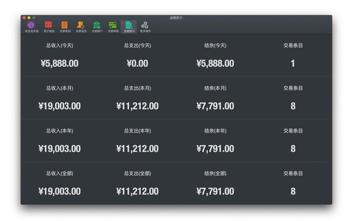Viewport: 353px width, 221px height.
Task: Click the 结余(全部) label
Action: 215,173
